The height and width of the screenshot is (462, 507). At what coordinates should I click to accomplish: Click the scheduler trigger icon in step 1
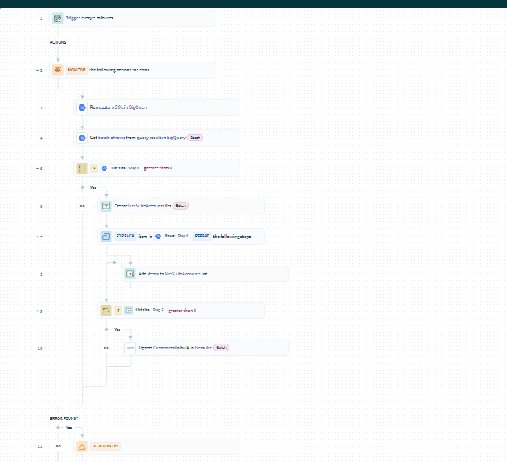pos(58,18)
